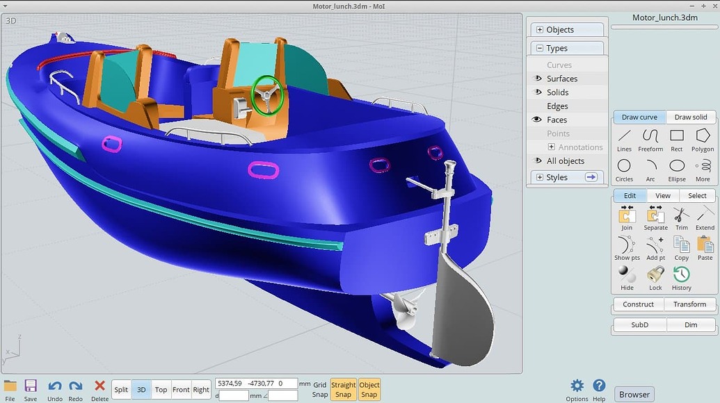Image resolution: width=720 pixels, height=403 pixels.
Task: Click the Hide objects tool
Action: point(627,279)
